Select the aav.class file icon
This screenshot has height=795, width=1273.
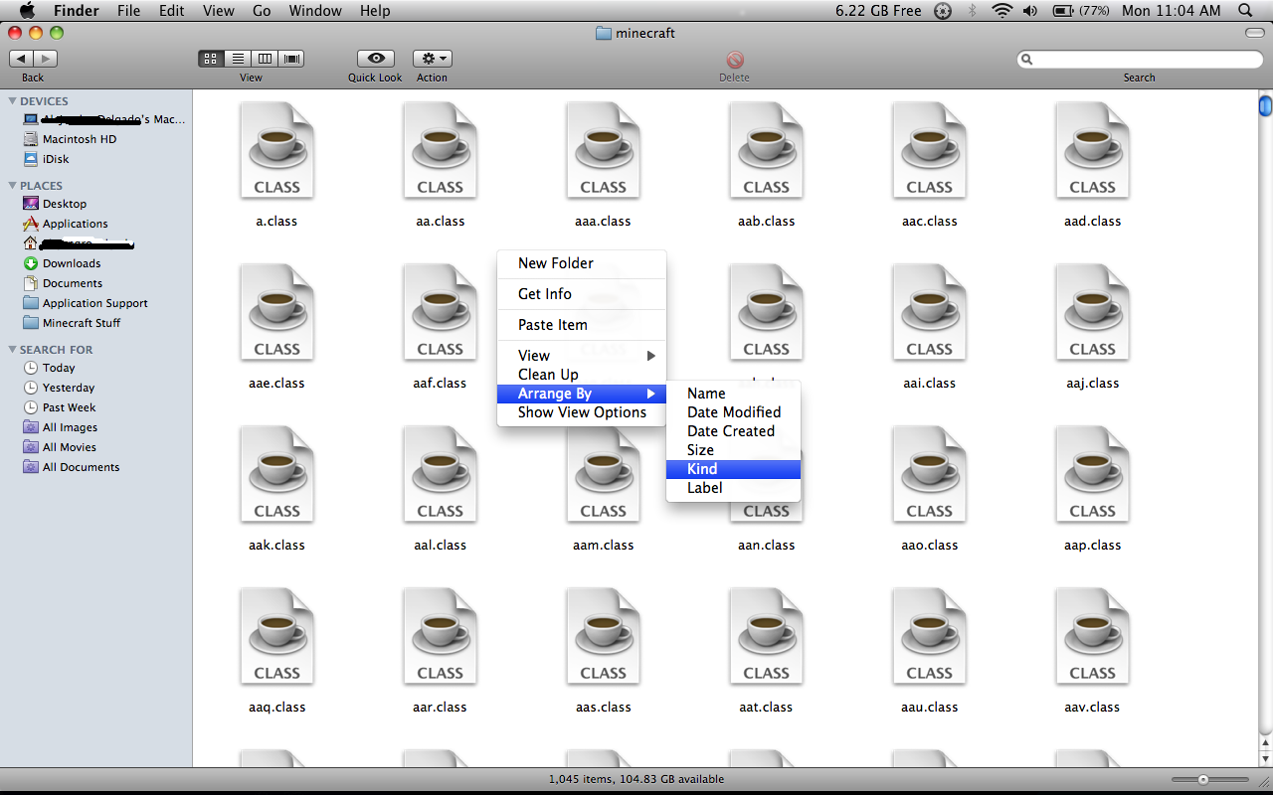1093,636
